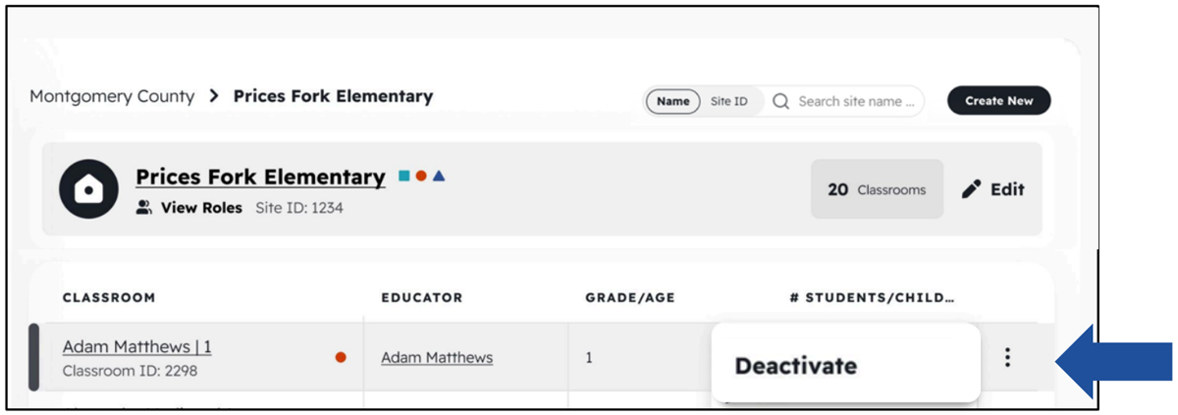Open the View Roles link
The width and height of the screenshot is (1178, 415).
(201, 208)
